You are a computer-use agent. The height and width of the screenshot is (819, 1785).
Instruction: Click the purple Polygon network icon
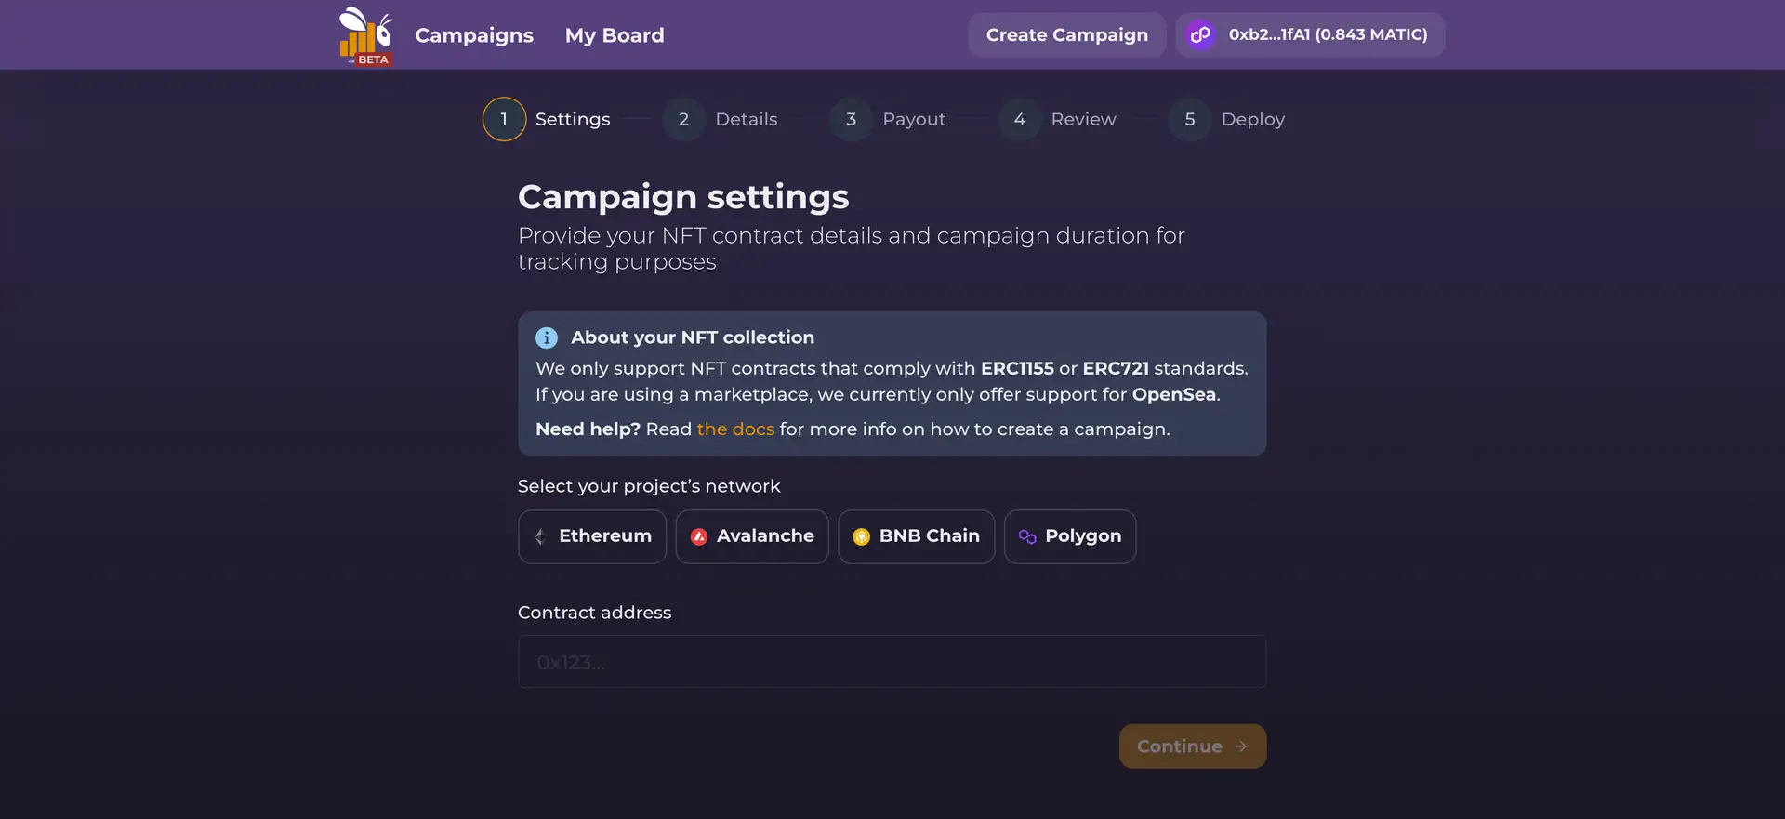pyautogui.click(x=1027, y=536)
